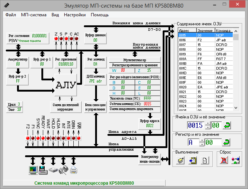Click the Значение column header

(x=206, y=30)
